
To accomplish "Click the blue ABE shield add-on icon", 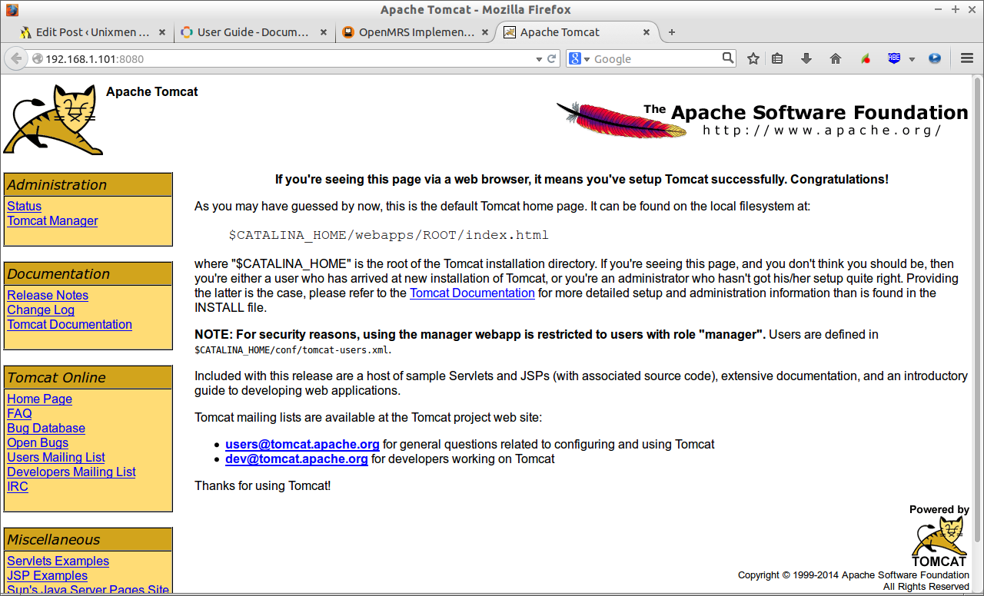I will 894,58.
